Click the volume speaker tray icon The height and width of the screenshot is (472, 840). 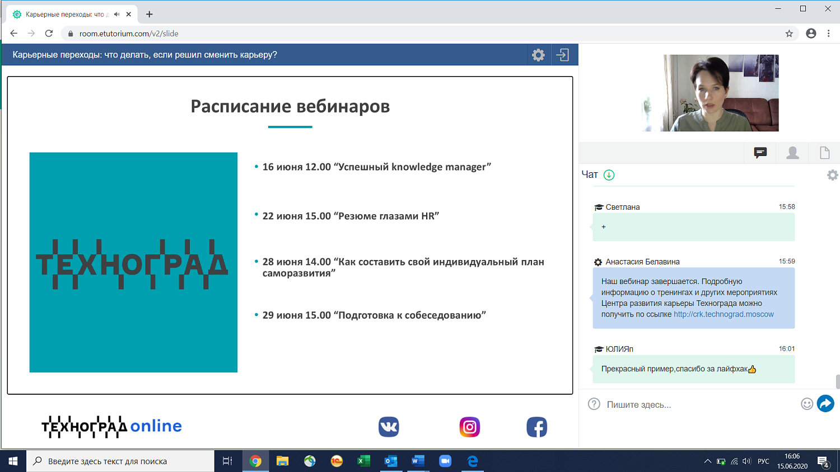746,461
